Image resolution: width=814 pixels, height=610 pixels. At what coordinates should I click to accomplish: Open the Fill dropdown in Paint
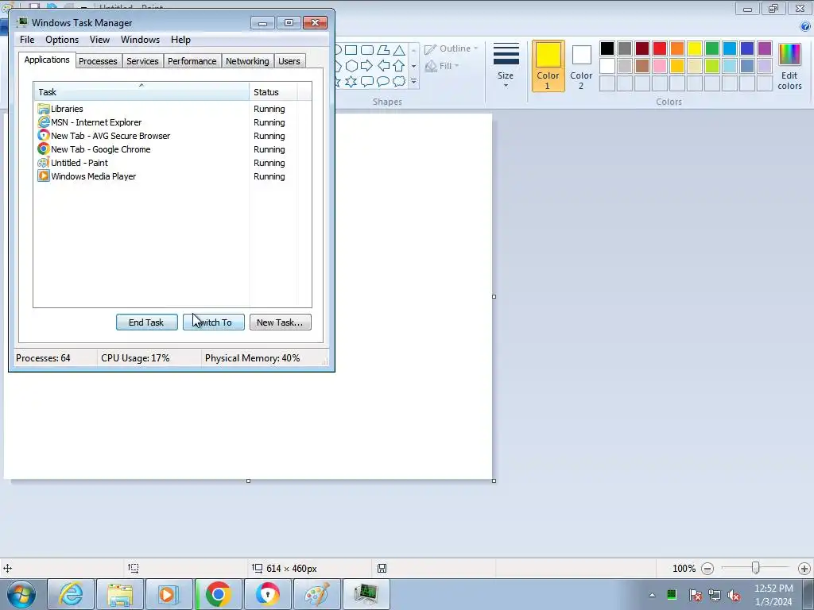tap(442, 66)
